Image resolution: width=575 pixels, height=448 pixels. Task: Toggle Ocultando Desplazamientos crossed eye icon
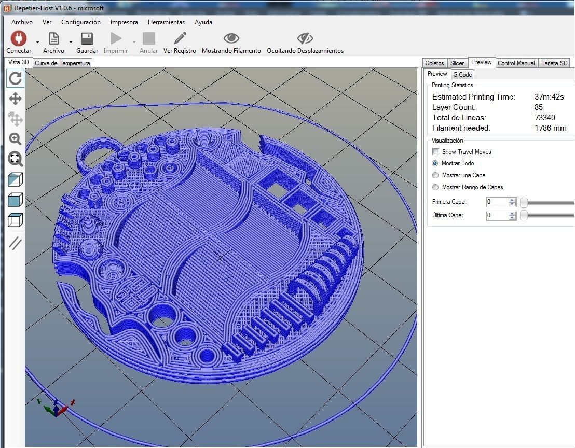(305, 38)
